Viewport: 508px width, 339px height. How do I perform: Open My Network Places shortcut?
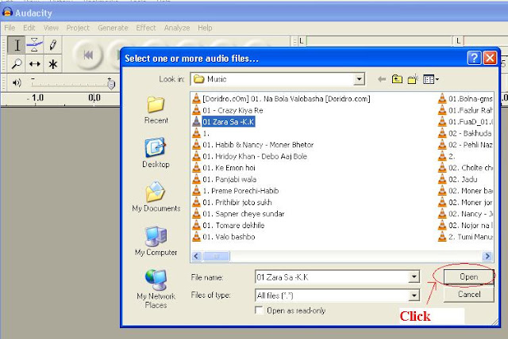coord(156,288)
